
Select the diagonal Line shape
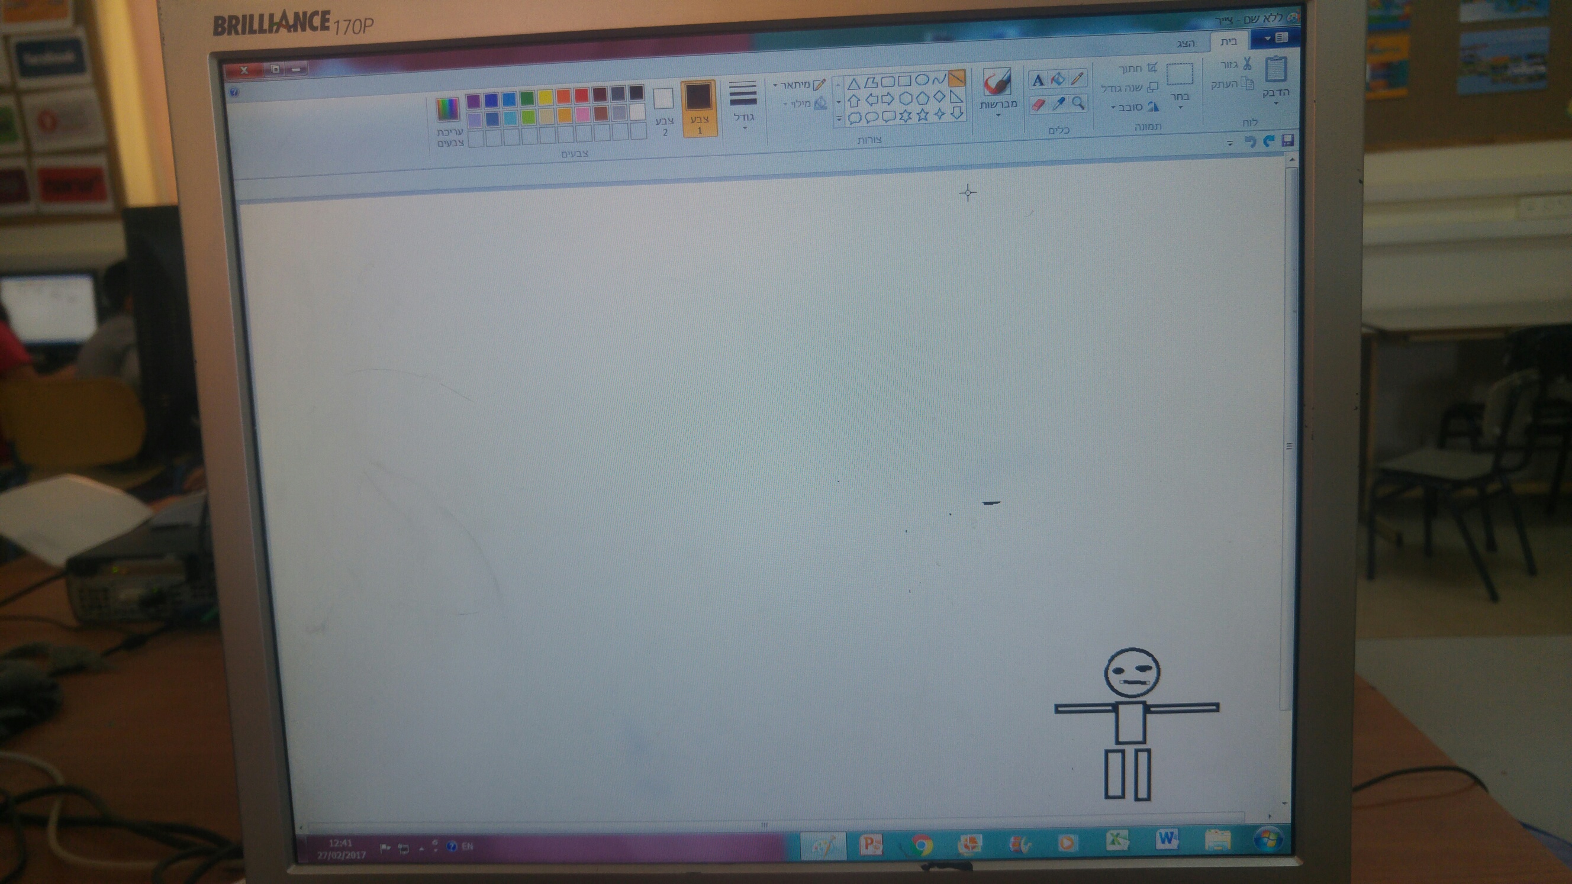pos(957,78)
